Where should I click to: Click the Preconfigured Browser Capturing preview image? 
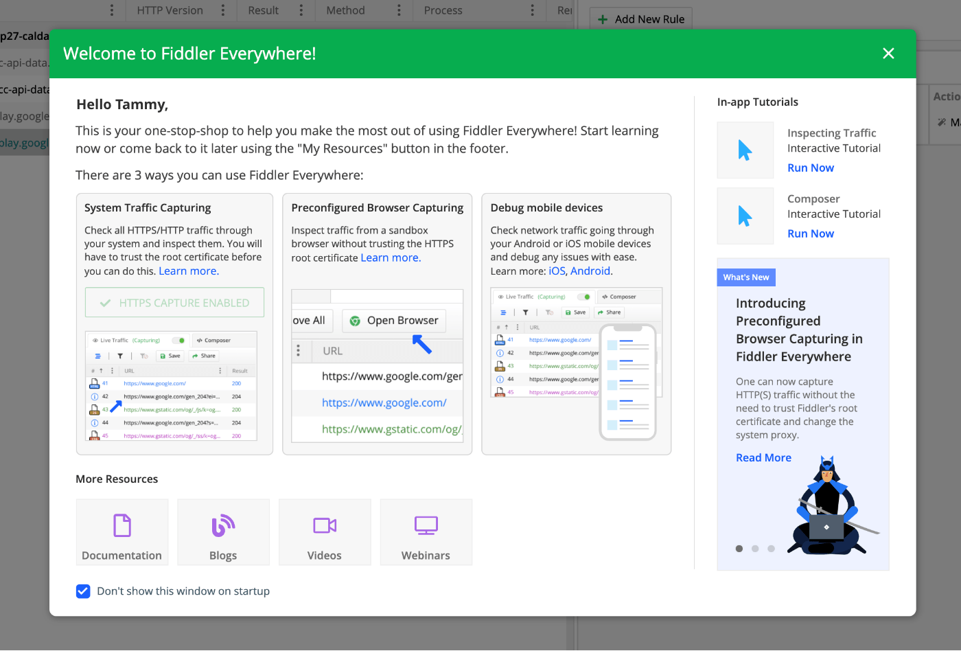[x=378, y=365]
